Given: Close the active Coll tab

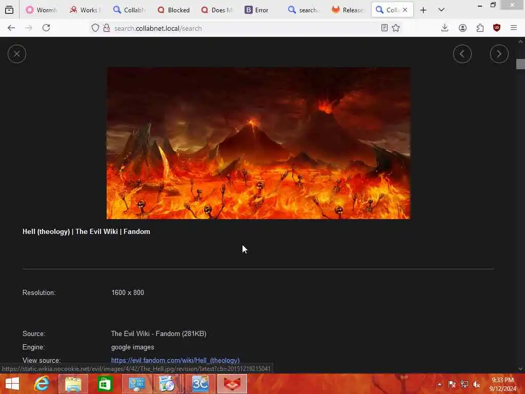Looking at the screenshot, I should (x=405, y=10).
